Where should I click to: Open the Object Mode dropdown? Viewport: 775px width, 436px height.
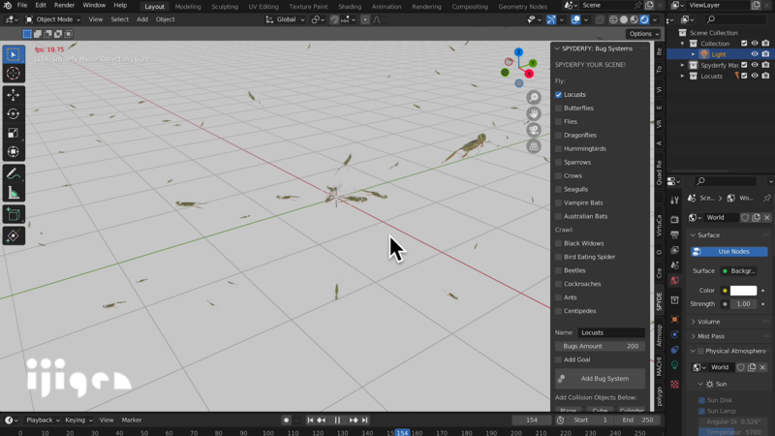[52, 19]
